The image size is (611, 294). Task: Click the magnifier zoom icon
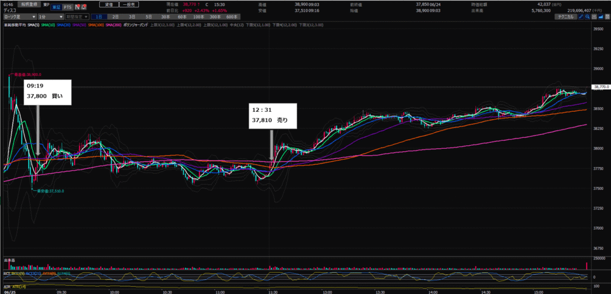click(587, 17)
